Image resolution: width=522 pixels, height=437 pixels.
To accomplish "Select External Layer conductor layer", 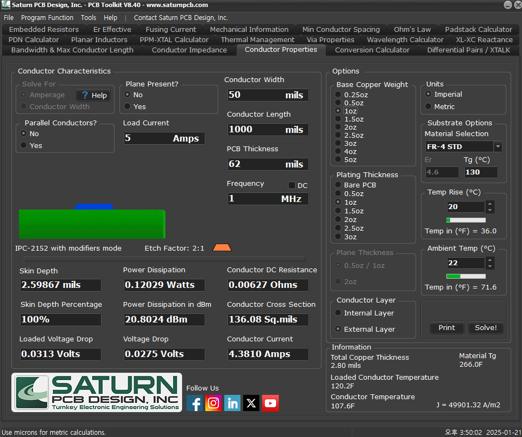I will (365, 329).
